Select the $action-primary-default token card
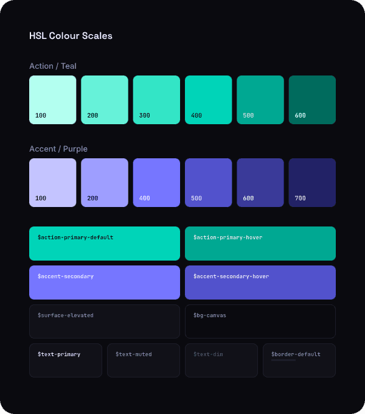Viewport: 365px width, 414px height. [105, 244]
